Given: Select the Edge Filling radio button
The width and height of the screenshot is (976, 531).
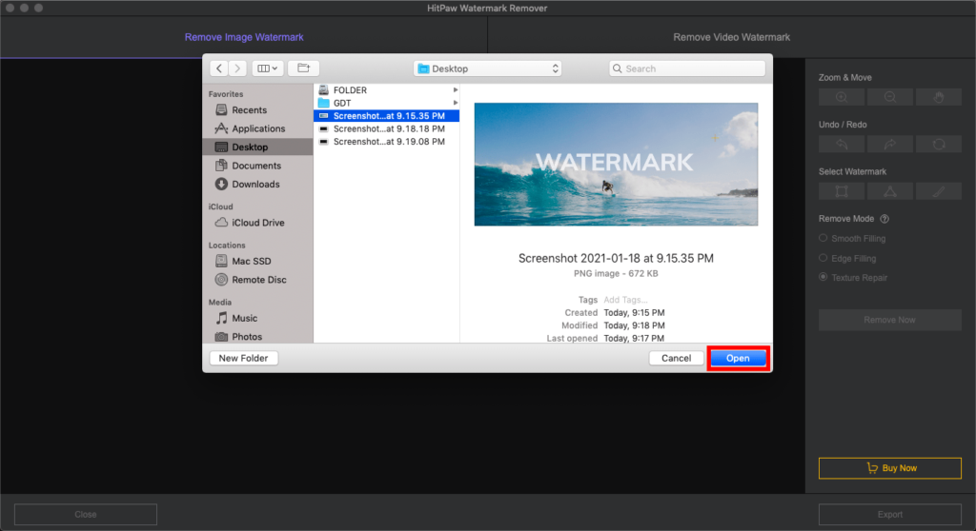Looking at the screenshot, I should tap(823, 258).
